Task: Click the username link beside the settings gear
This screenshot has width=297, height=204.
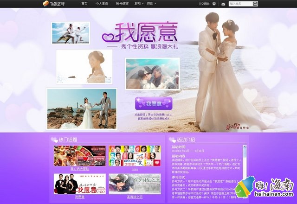Action: click(x=204, y=4)
